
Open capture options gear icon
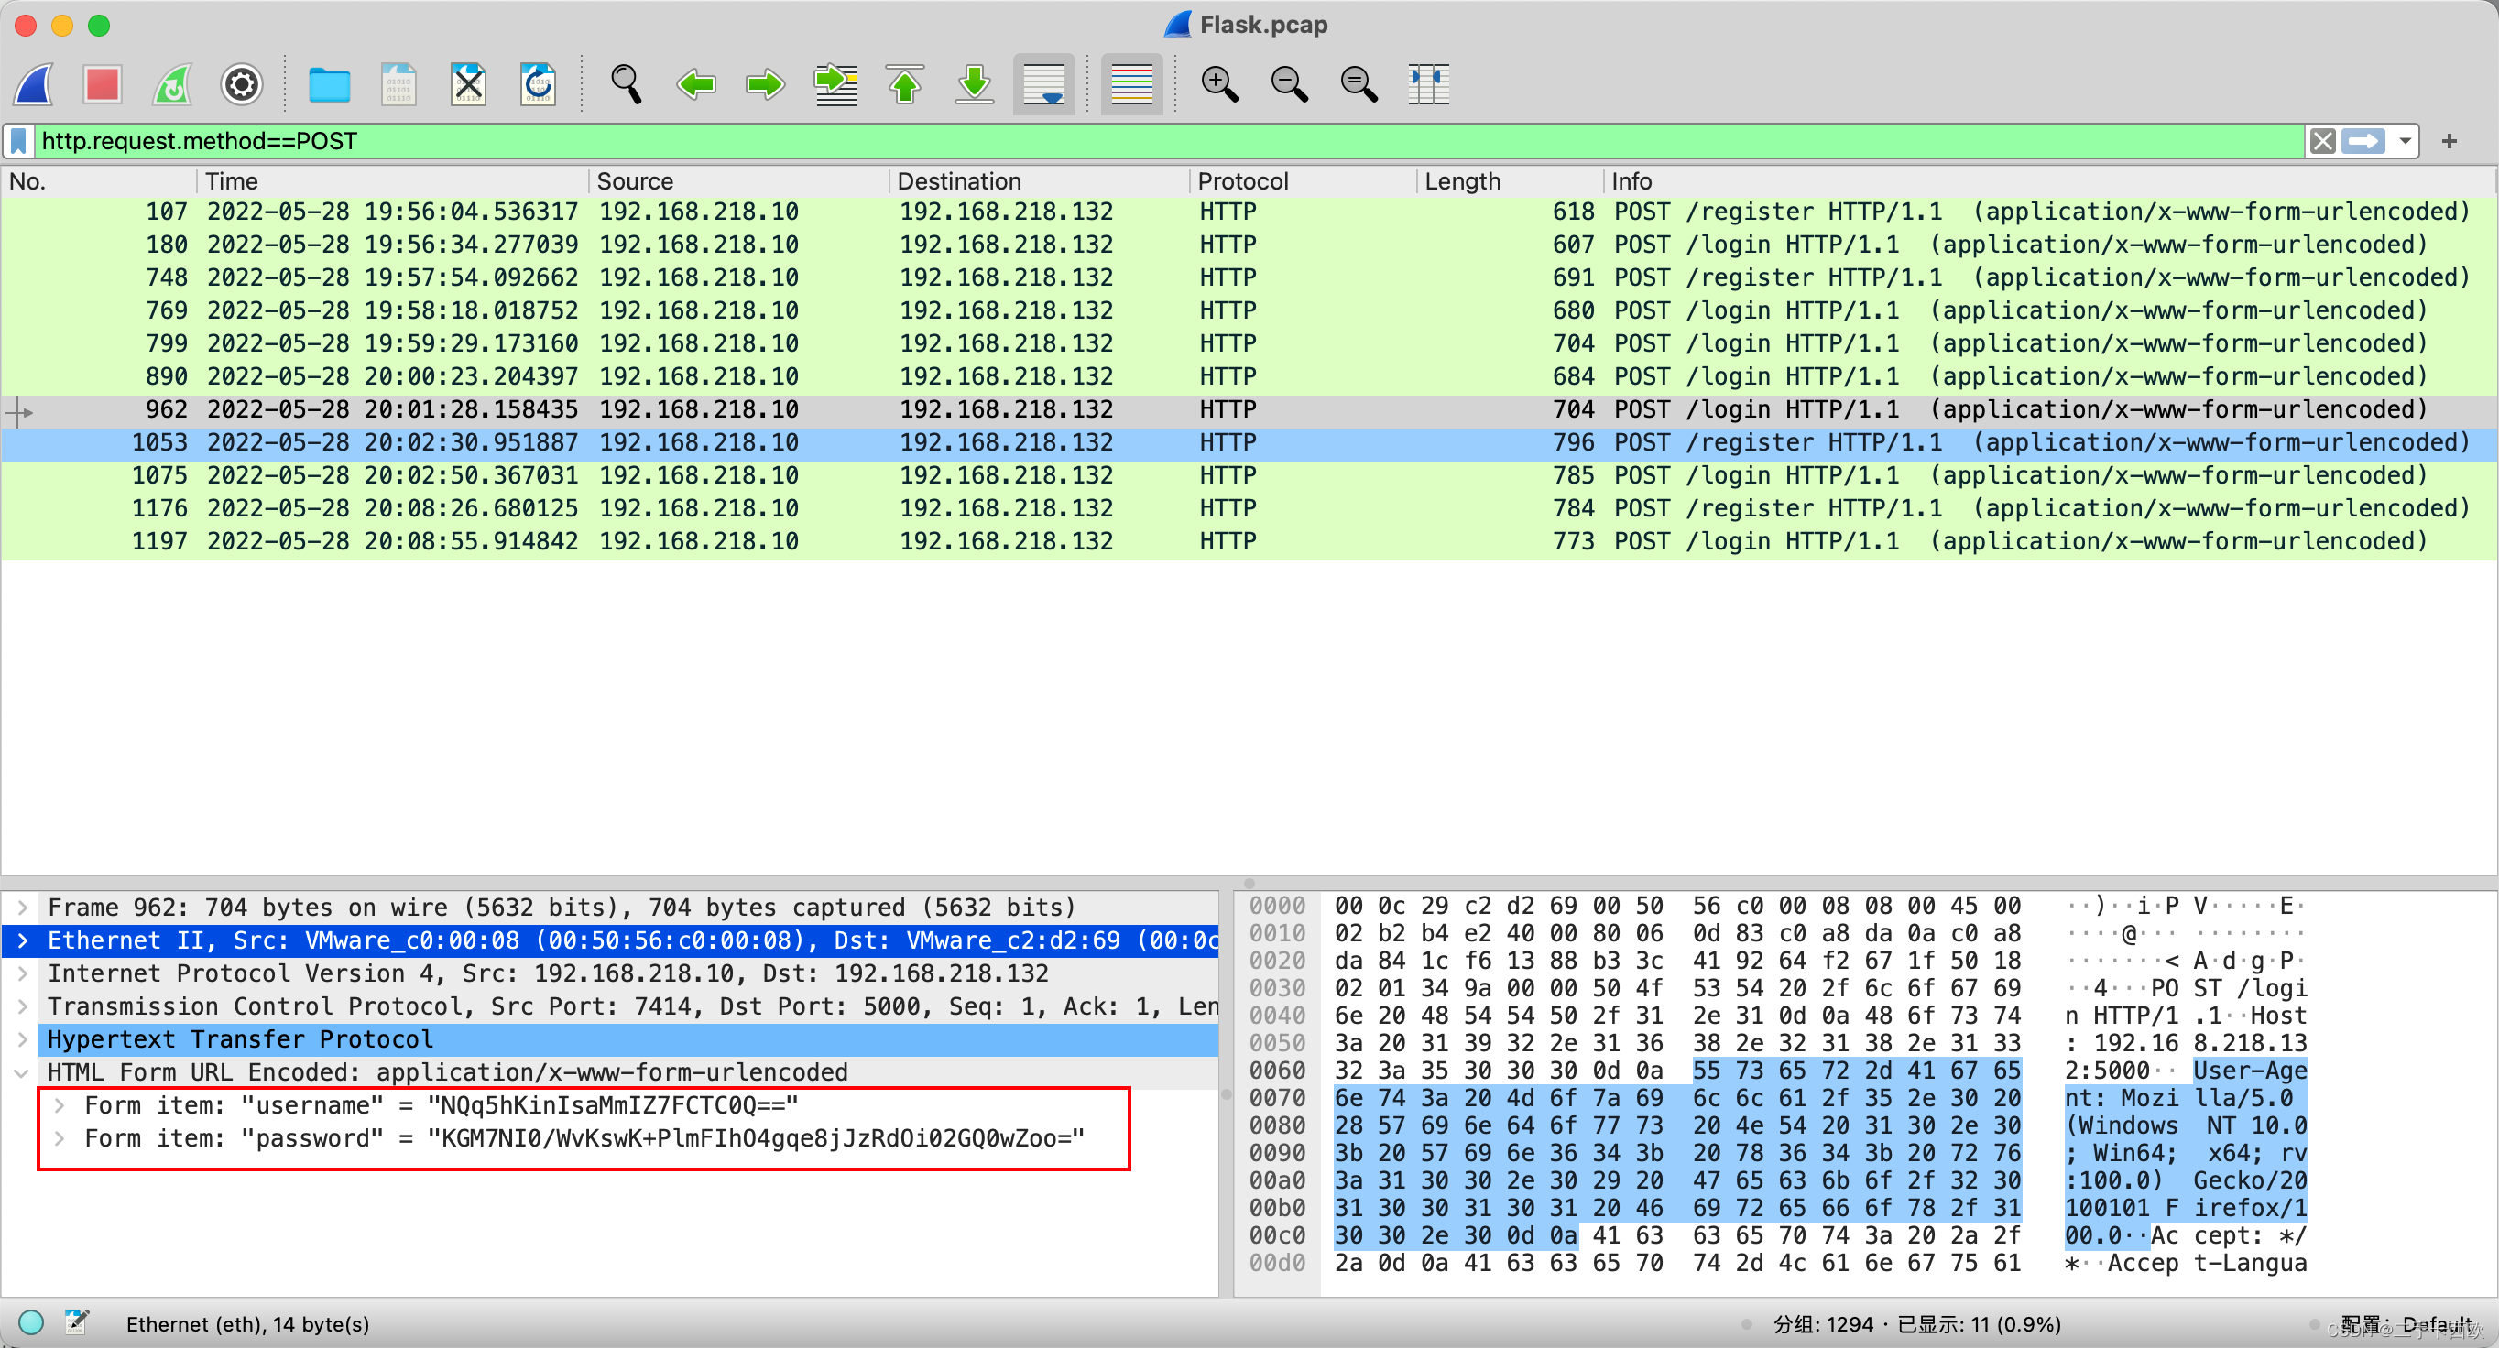(x=242, y=84)
